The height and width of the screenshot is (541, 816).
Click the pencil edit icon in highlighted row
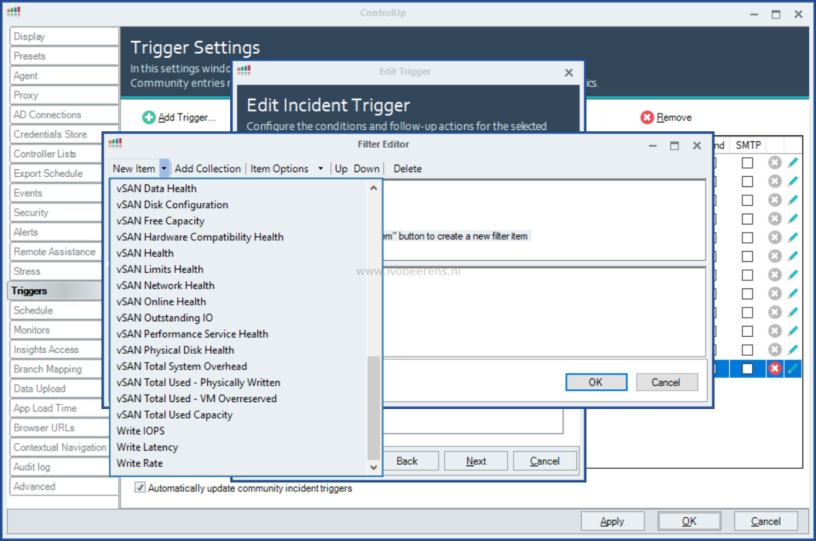pos(793,368)
